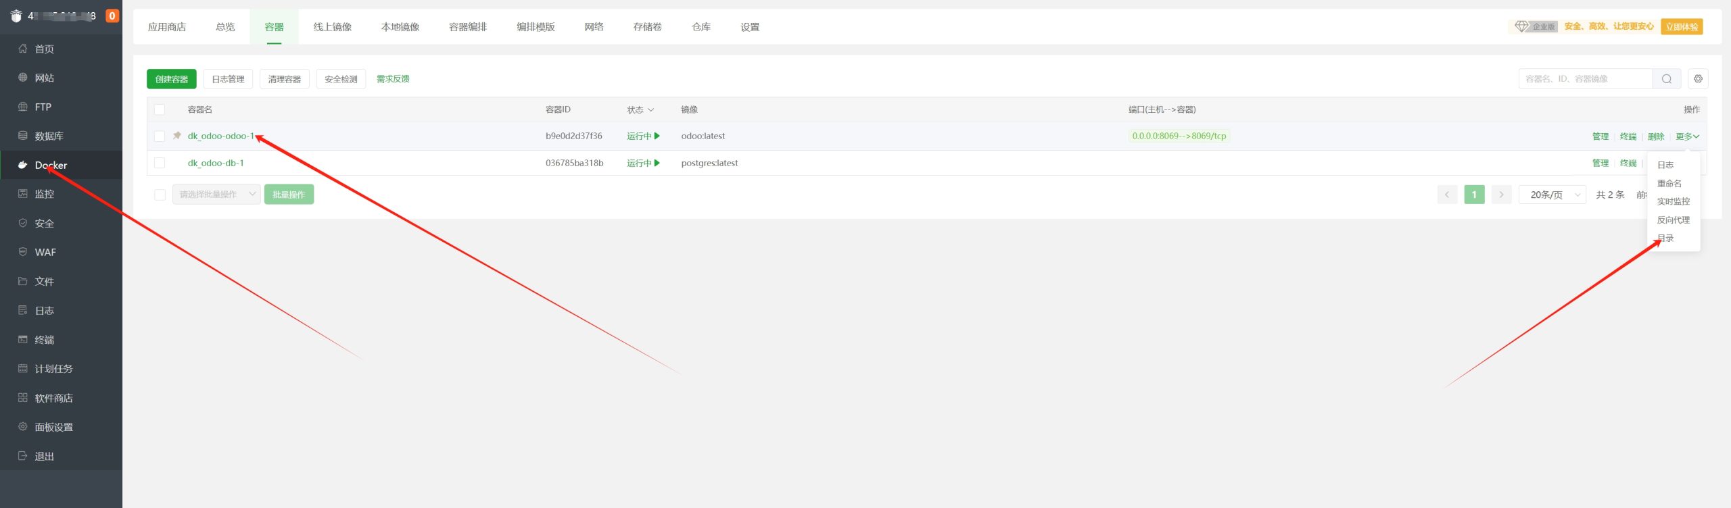The width and height of the screenshot is (1731, 508).
Task: Click the 退出 logout item
Action: 44,456
